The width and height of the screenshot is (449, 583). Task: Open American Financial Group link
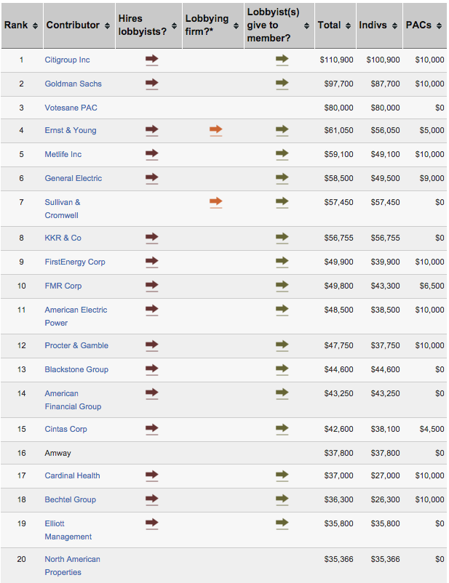[73, 400]
